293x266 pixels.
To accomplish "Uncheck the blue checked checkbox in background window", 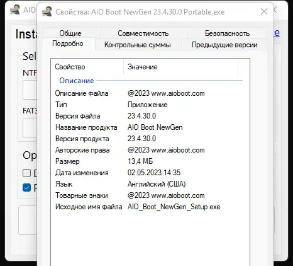I will coord(26,187).
